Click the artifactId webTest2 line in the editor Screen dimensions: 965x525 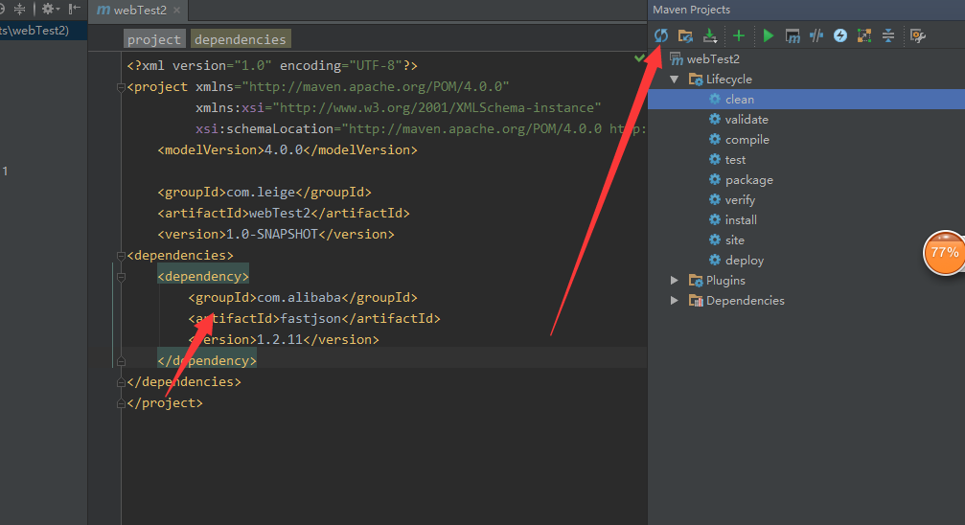click(x=284, y=214)
